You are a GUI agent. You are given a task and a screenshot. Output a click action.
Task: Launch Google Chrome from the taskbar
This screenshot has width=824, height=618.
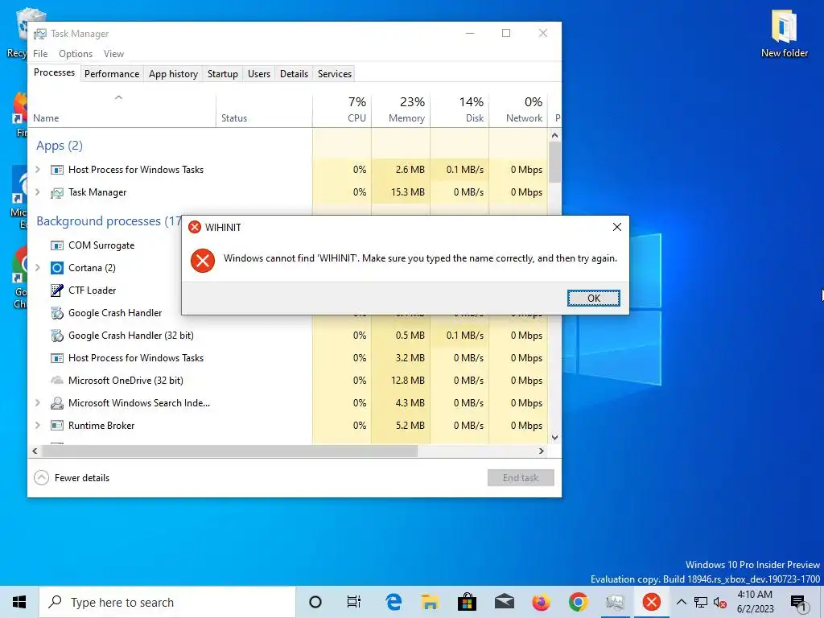point(578,602)
